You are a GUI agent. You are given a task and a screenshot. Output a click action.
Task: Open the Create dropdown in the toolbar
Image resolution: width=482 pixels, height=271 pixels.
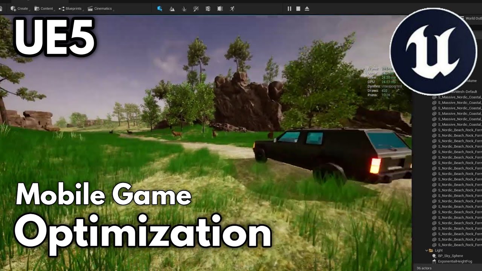point(20,8)
